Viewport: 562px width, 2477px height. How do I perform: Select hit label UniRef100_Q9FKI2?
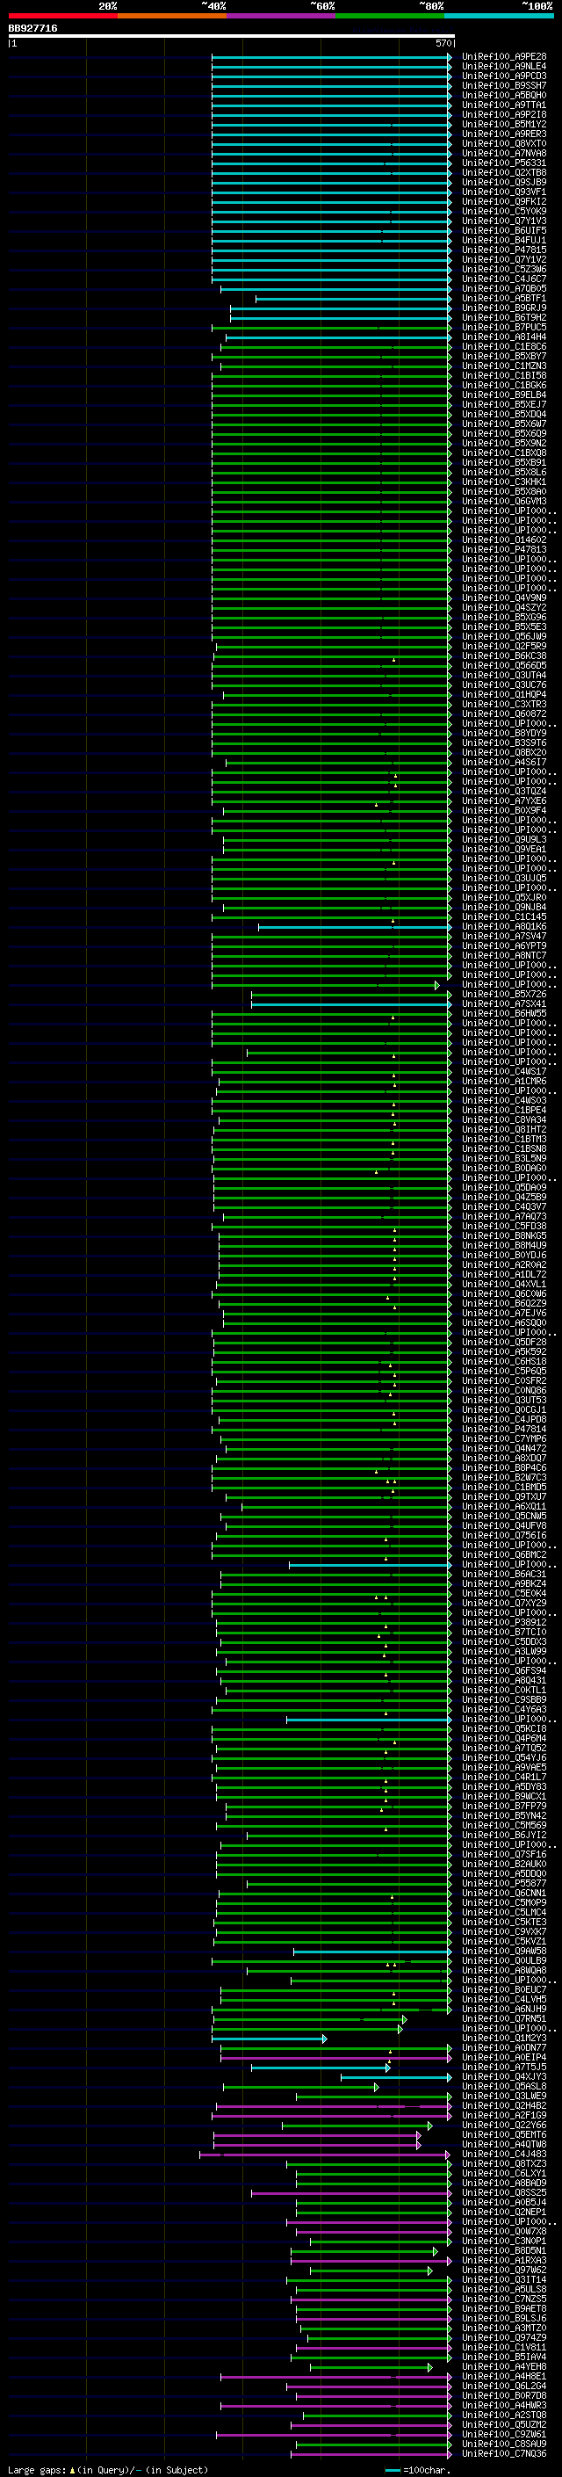tap(503, 202)
